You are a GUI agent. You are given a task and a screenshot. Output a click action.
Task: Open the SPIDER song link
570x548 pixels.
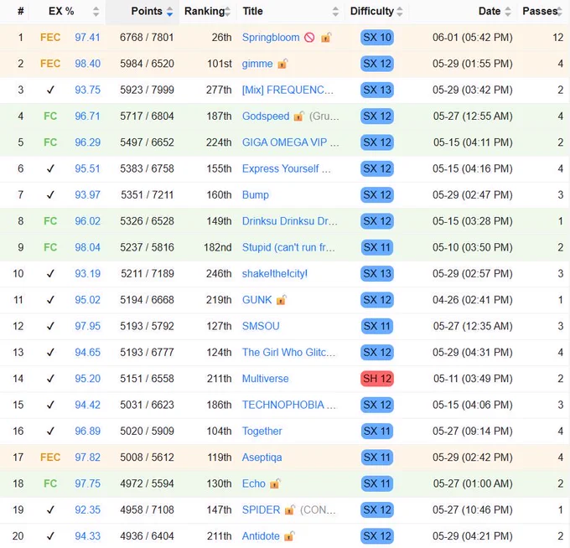(x=261, y=509)
